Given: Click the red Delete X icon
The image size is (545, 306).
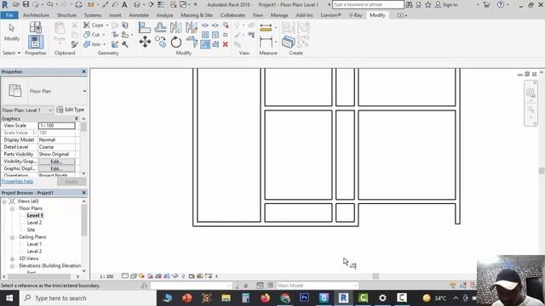Looking at the screenshot, I should [x=225, y=44].
